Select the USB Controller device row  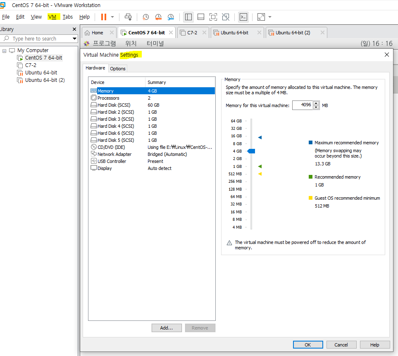(153, 161)
